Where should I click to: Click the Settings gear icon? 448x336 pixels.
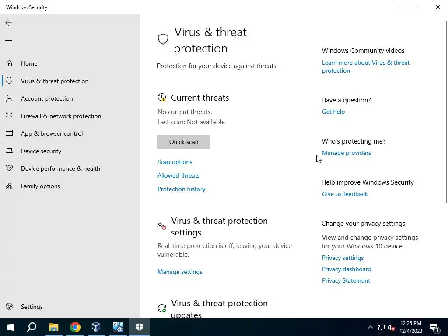9,306
